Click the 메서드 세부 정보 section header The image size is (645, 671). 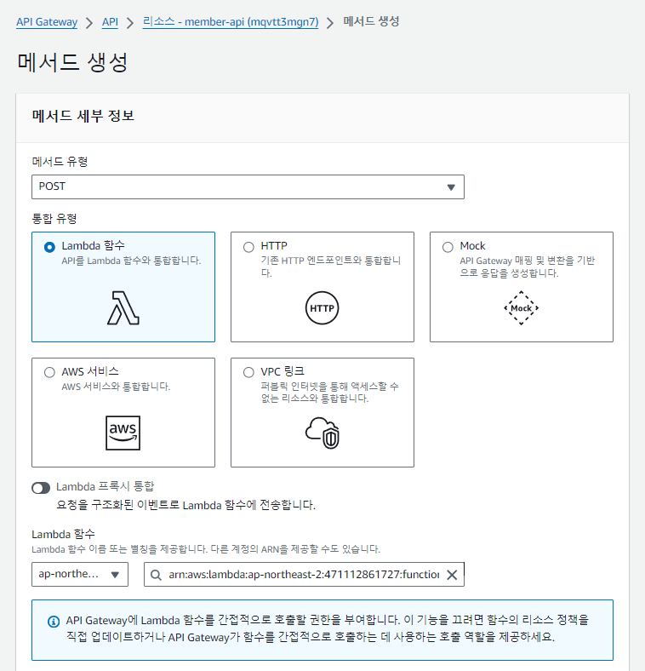tap(83, 116)
